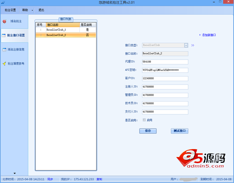Expand sidebar with bottom down arrow

tap(14, 173)
